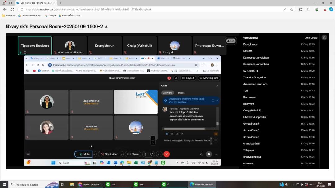
Task: Click the Join/Leave column header
Action: click(x=311, y=38)
